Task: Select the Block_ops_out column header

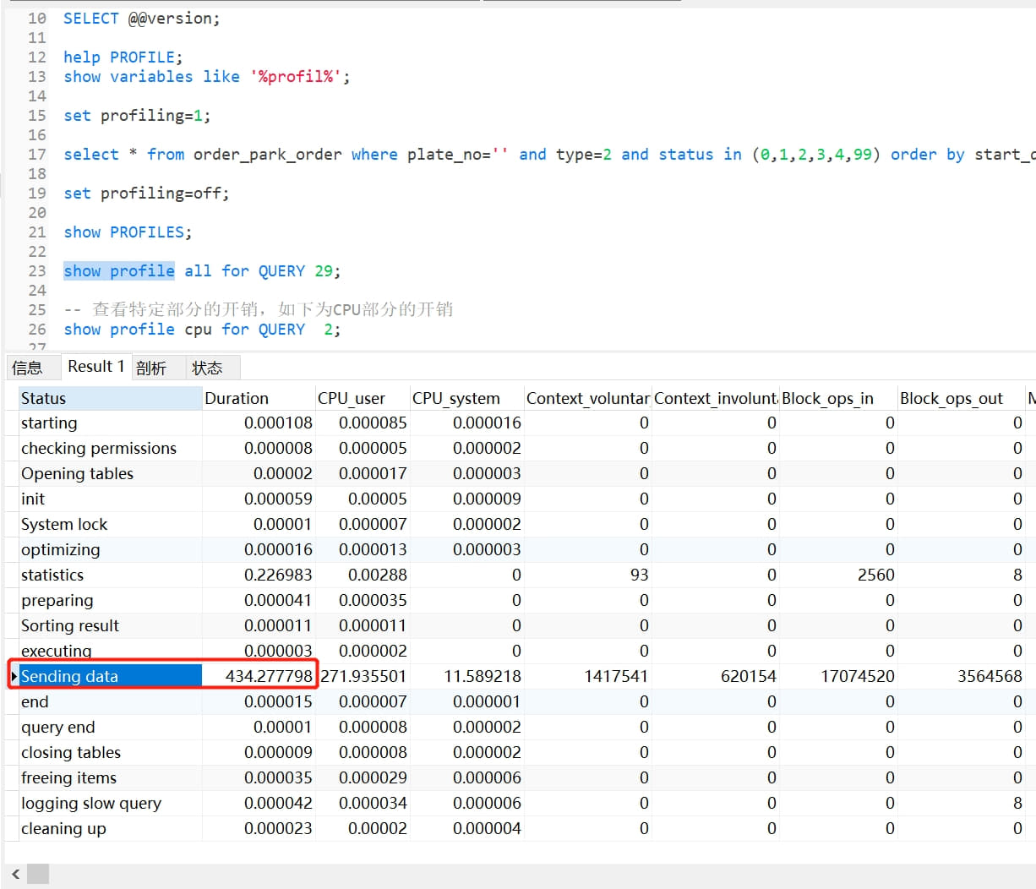Action: [x=960, y=399]
